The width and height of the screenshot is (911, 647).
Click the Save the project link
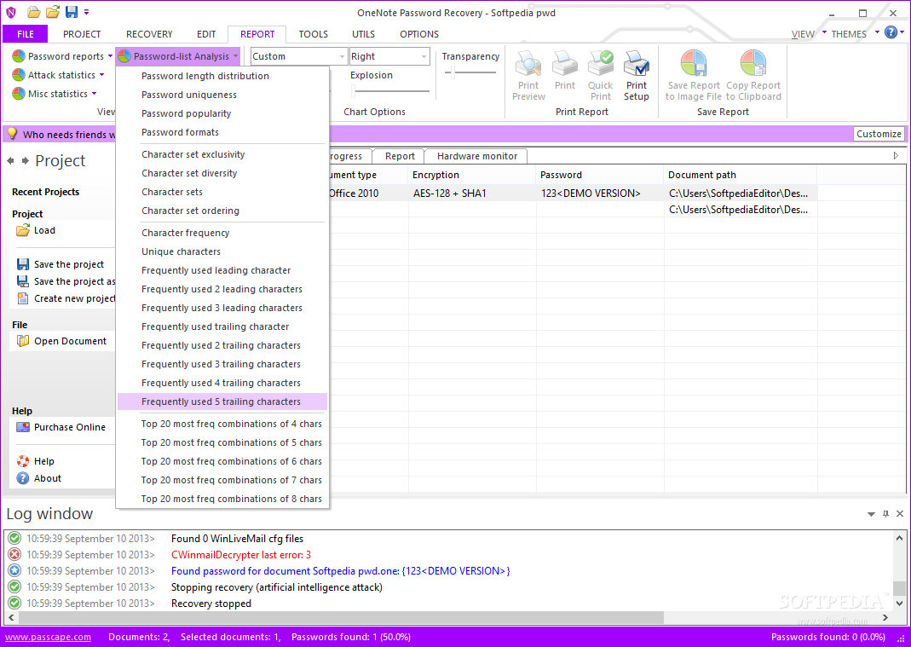[68, 264]
